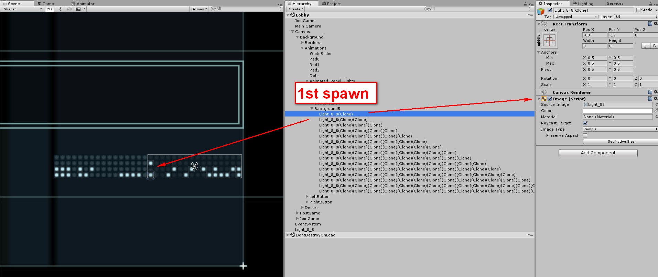Open the Image Type dropdown

coord(620,129)
